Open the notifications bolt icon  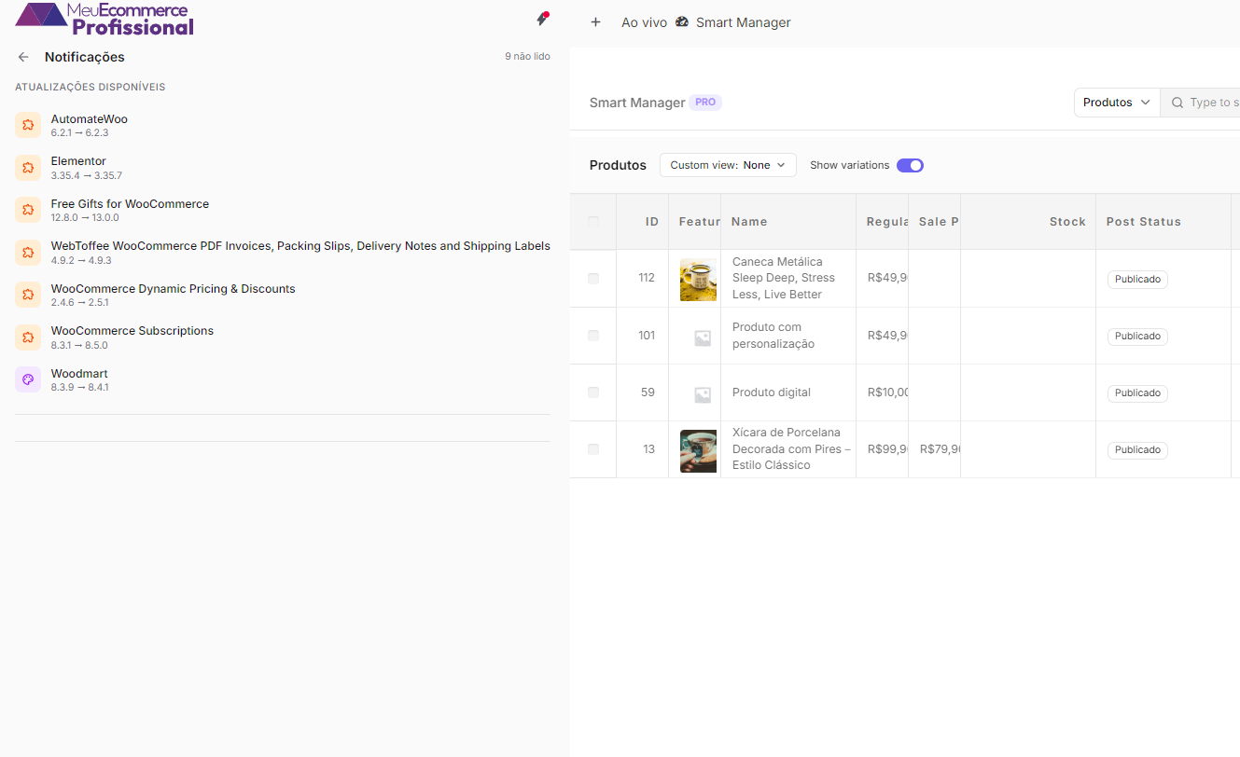point(542,19)
